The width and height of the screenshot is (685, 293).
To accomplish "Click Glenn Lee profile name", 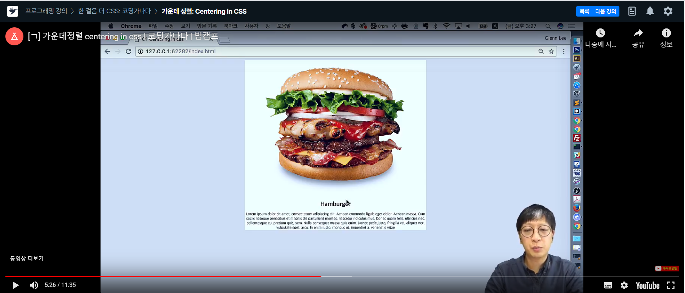I will click(555, 38).
